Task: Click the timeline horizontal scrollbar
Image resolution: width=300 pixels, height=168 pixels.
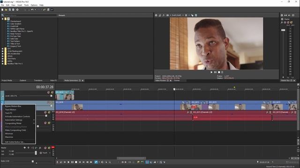Action: [131, 158]
